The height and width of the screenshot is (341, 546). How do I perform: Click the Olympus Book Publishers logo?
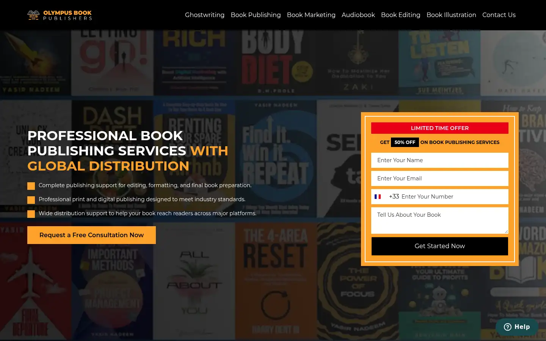point(60,15)
